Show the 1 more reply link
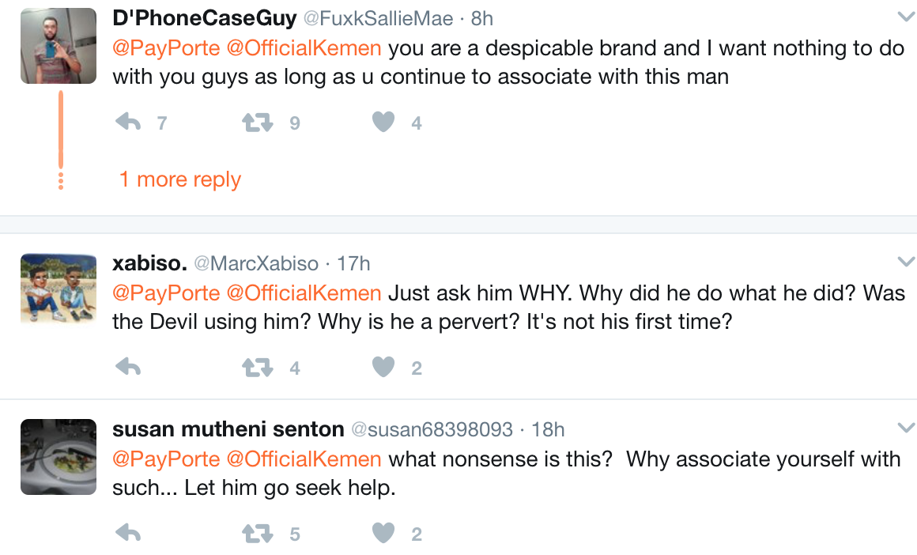 tap(179, 179)
